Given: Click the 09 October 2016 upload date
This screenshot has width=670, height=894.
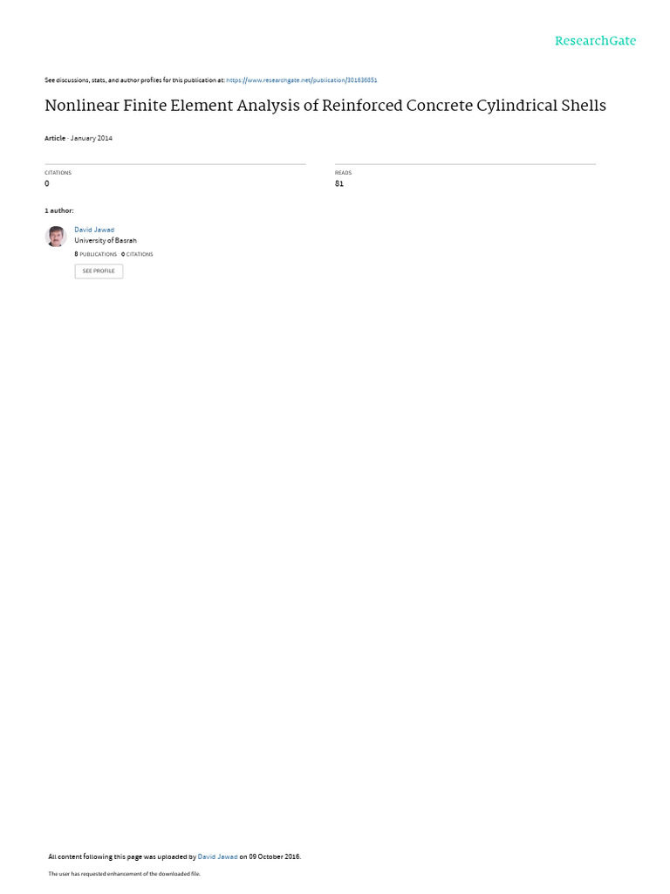Looking at the screenshot, I should click(x=274, y=857).
